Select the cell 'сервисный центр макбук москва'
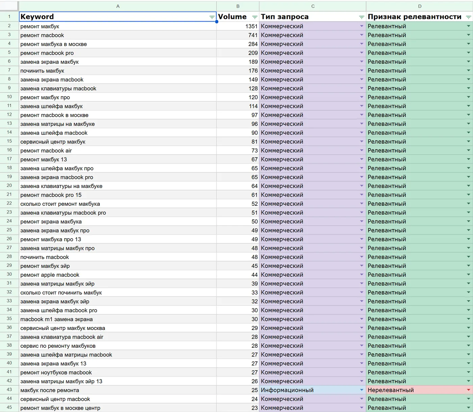 pyautogui.click(x=118, y=328)
